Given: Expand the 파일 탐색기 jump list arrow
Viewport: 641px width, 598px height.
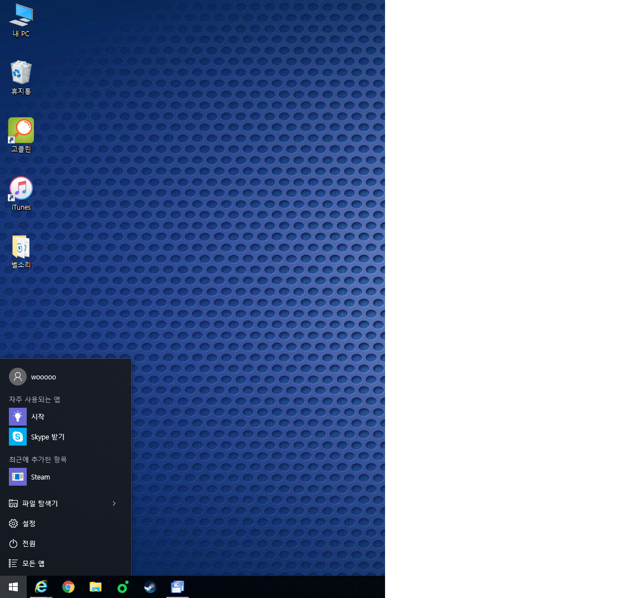Looking at the screenshot, I should pyautogui.click(x=114, y=503).
